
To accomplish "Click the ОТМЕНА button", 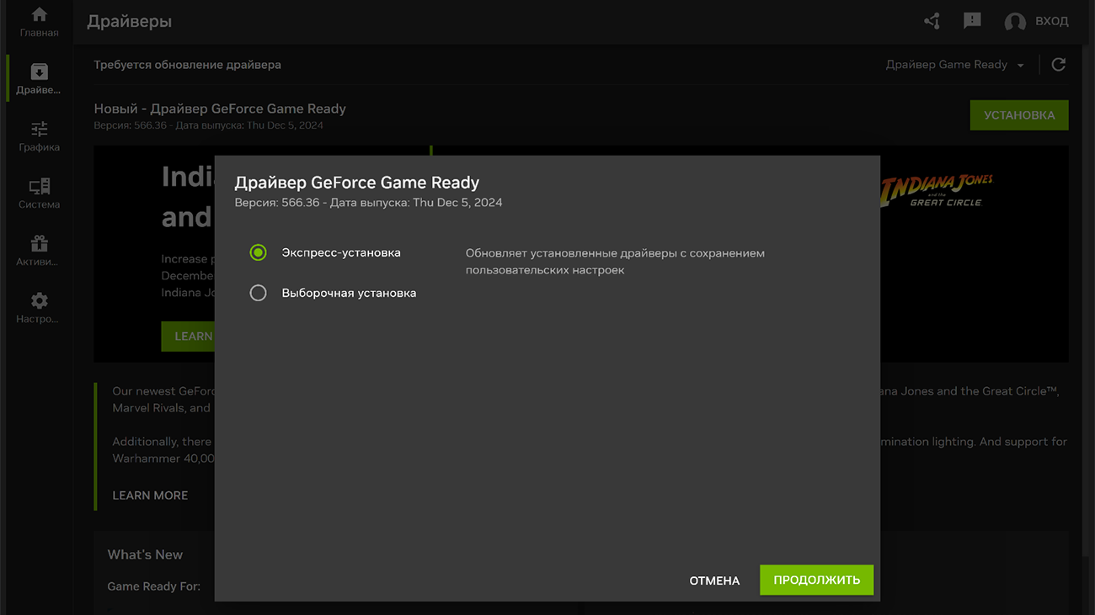I will (x=714, y=581).
